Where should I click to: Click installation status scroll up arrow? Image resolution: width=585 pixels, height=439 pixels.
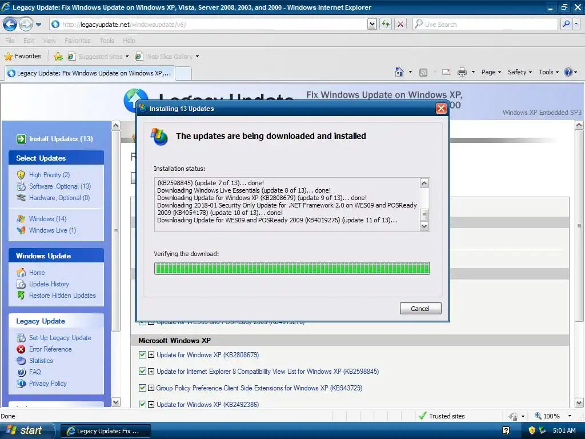pyautogui.click(x=424, y=183)
